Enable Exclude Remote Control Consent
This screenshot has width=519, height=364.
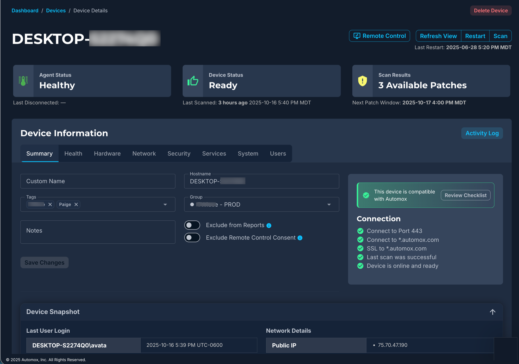click(192, 237)
